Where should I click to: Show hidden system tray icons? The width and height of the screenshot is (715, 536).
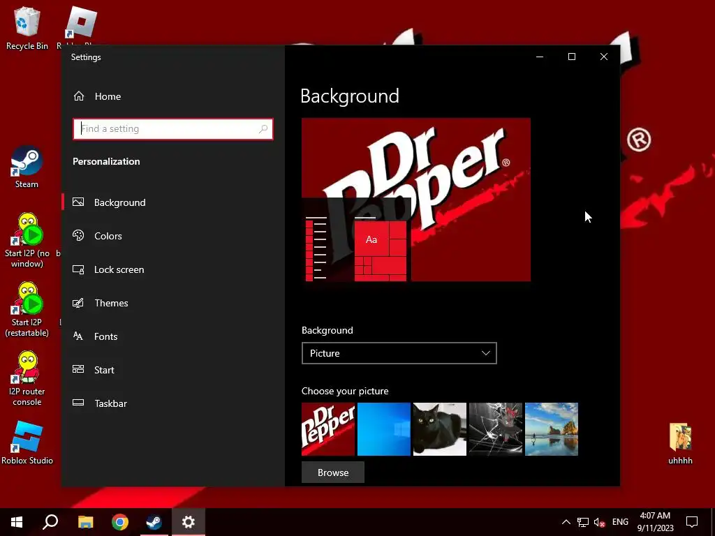coord(566,522)
